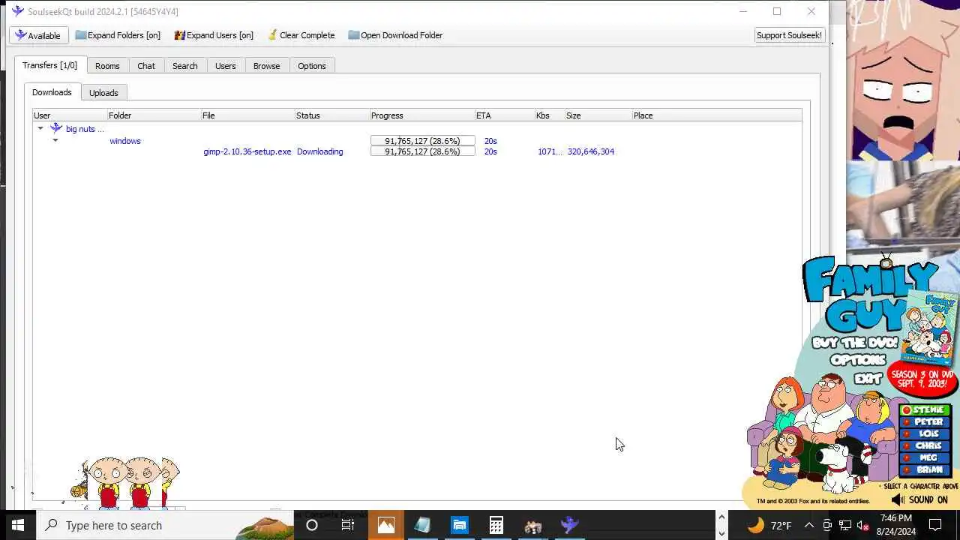
Task: Open Cortana circle icon
Action: tap(312, 525)
